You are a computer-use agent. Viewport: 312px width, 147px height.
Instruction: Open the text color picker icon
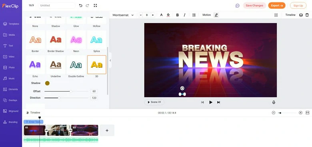click(x=161, y=15)
